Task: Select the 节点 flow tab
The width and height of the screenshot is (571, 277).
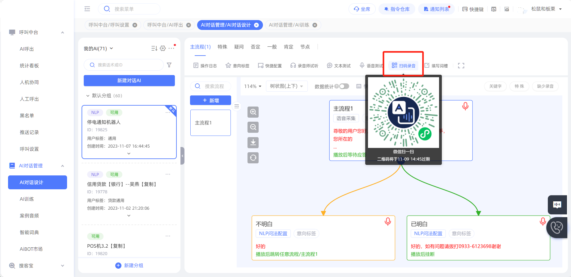Action: pos(305,47)
